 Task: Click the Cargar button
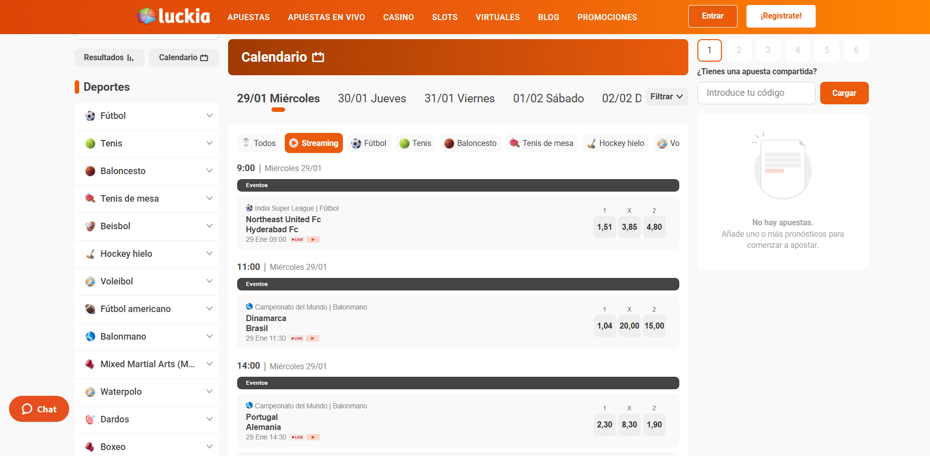click(844, 93)
